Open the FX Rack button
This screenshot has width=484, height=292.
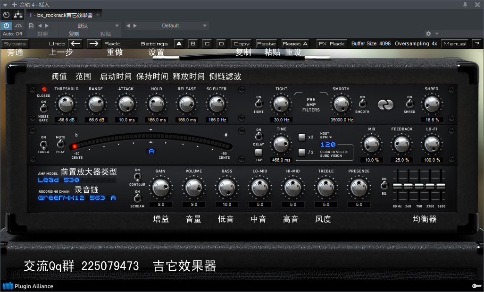pos(332,43)
